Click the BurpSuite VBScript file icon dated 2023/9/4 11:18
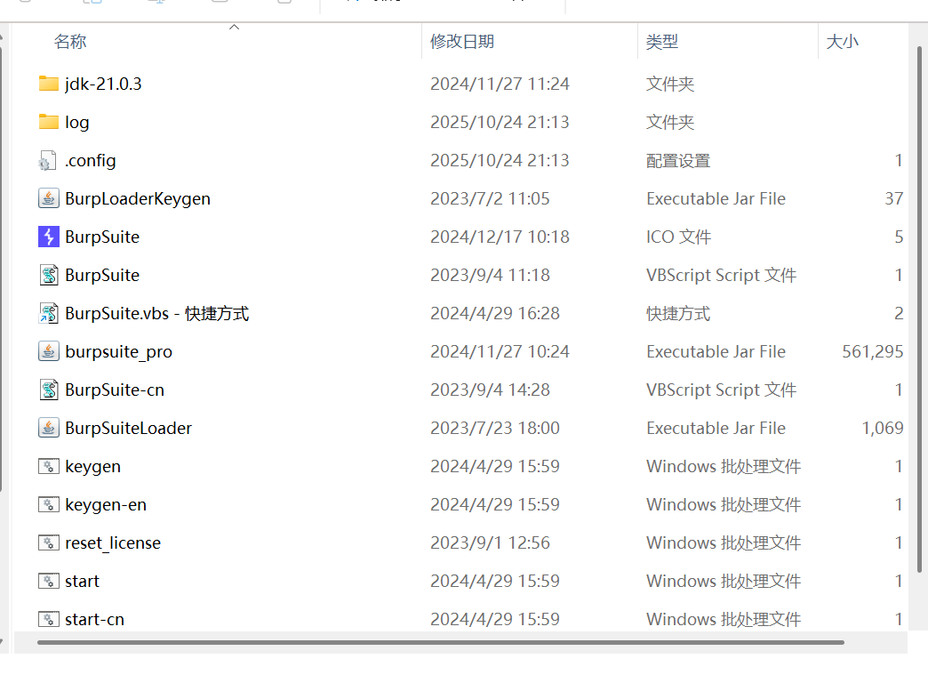This screenshot has width=928, height=683. click(49, 275)
